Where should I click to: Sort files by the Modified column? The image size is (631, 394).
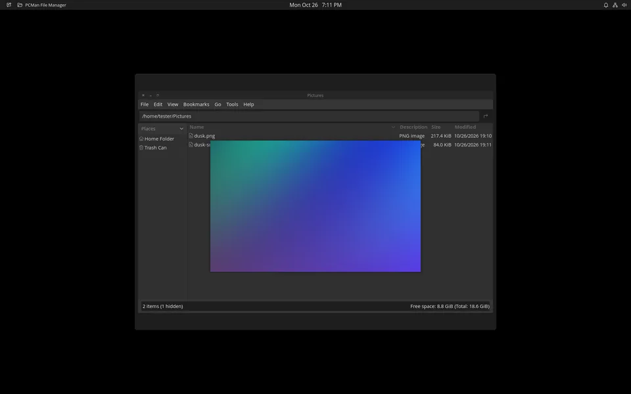tap(465, 127)
